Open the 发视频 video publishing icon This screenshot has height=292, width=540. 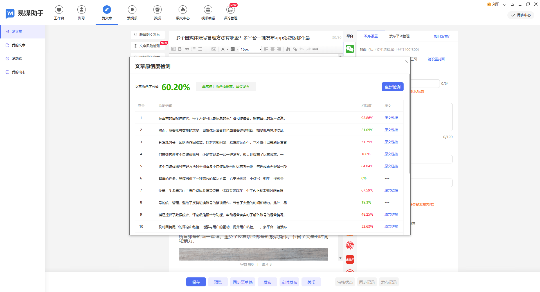point(132,13)
